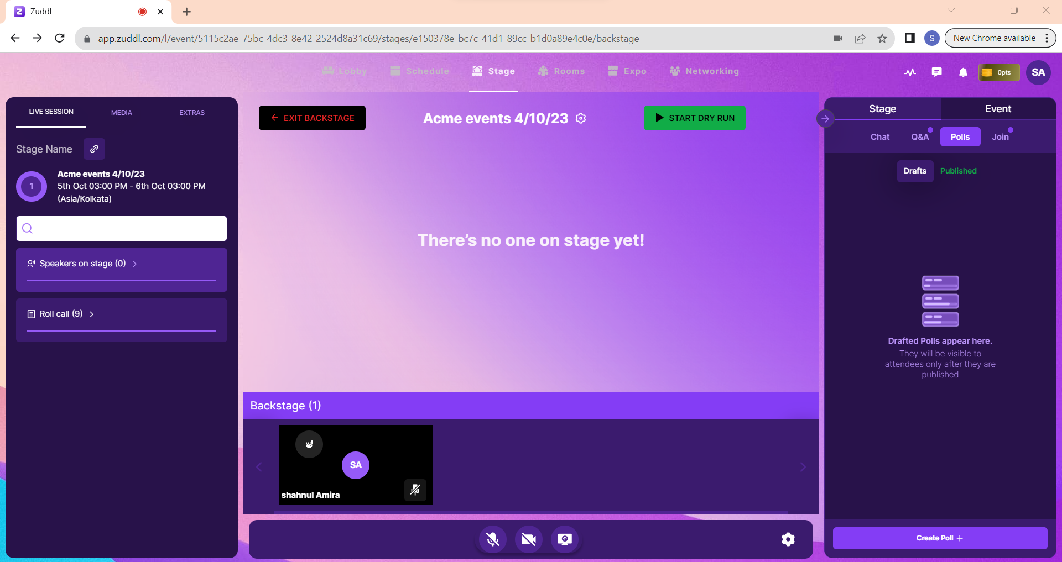1062x562 pixels.
Task: Go forward to the next page
Action: tap(38, 38)
